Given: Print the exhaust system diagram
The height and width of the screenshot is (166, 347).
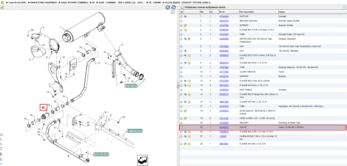Looking at the screenshot, I should pyautogui.click(x=1, y=159).
